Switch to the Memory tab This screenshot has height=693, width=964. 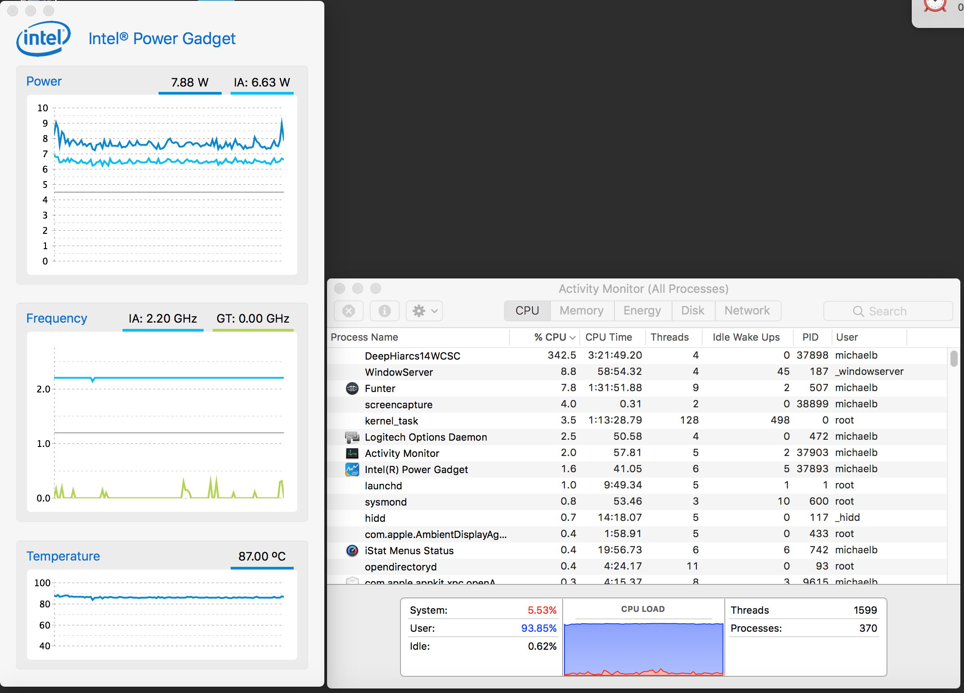coord(582,311)
